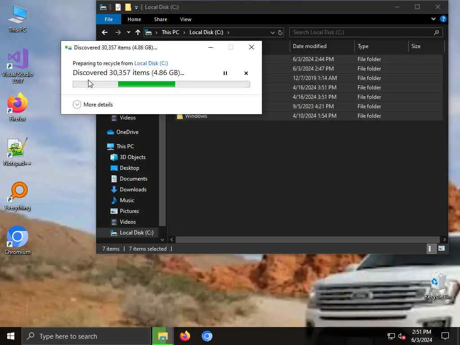Click the taskbar clock showing 2:51 PM
This screenshot has height=345, width=460.
tap(421, 336)
